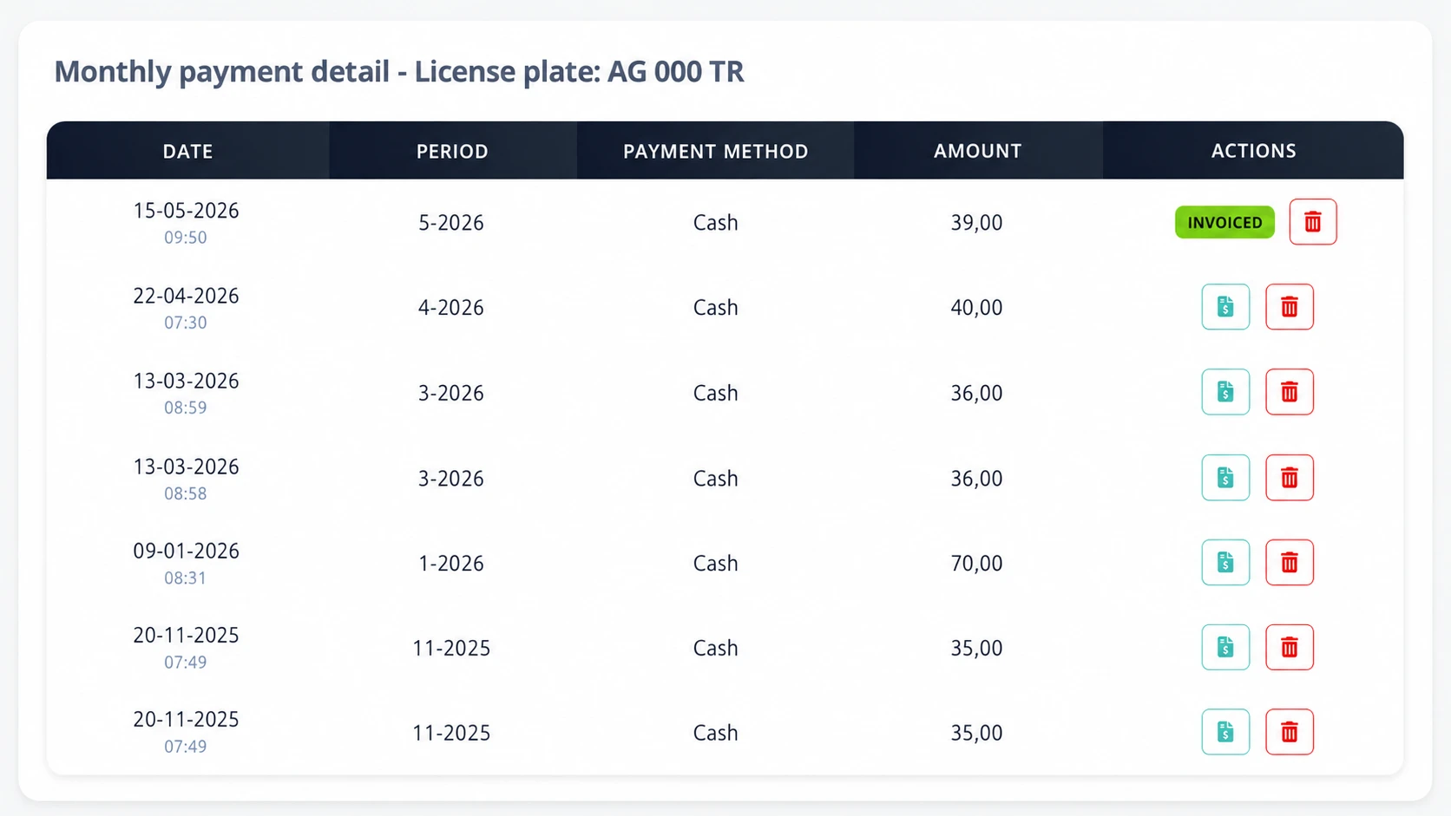Click the PAYMENT METHOD column header
The height and width of the screenshot is (816, 1451).
(x=715, y=151)
